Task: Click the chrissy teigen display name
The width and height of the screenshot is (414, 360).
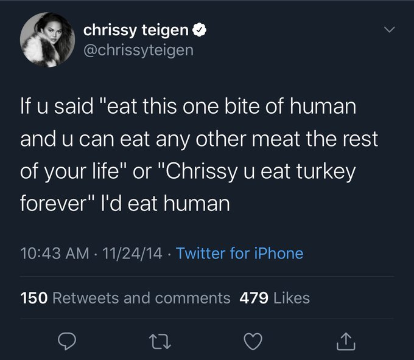Action: click(x=135, y=29)
